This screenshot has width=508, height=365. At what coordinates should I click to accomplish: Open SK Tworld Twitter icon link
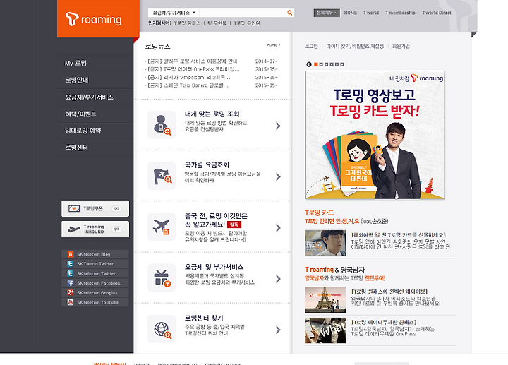click(x=71, y=264)
